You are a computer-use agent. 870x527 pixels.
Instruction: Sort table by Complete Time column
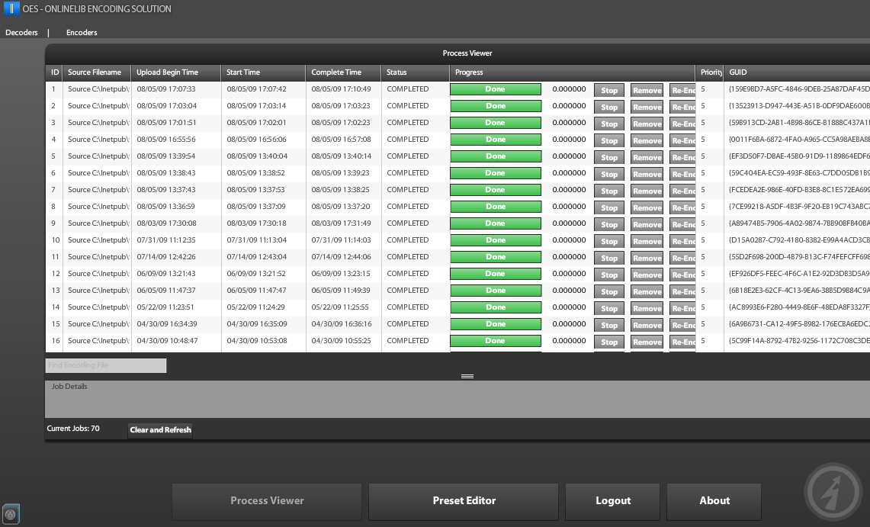[336, 72]
